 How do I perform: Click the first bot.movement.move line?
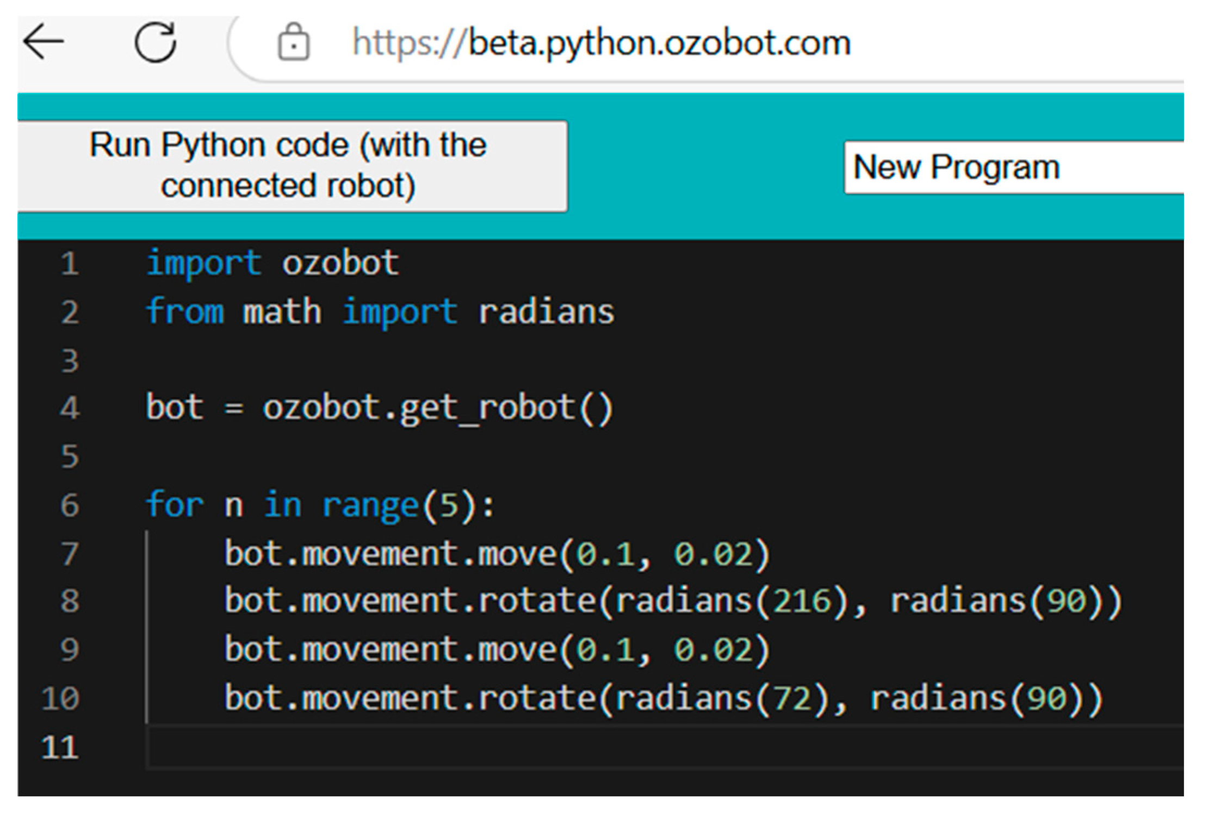tap(496, 554)
